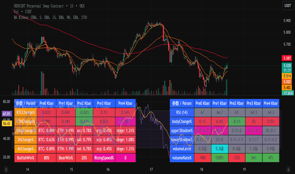Click the BullishWin% cell

point(26,158)
